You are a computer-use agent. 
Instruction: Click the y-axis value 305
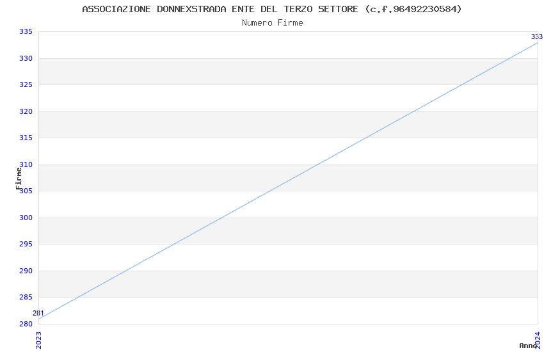pos(27,191)
